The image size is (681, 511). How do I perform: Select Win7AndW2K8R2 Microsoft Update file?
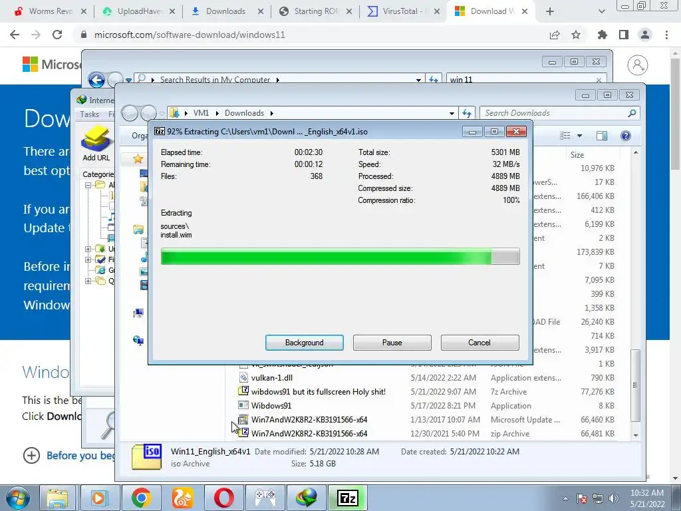click(x=309, y=419)
